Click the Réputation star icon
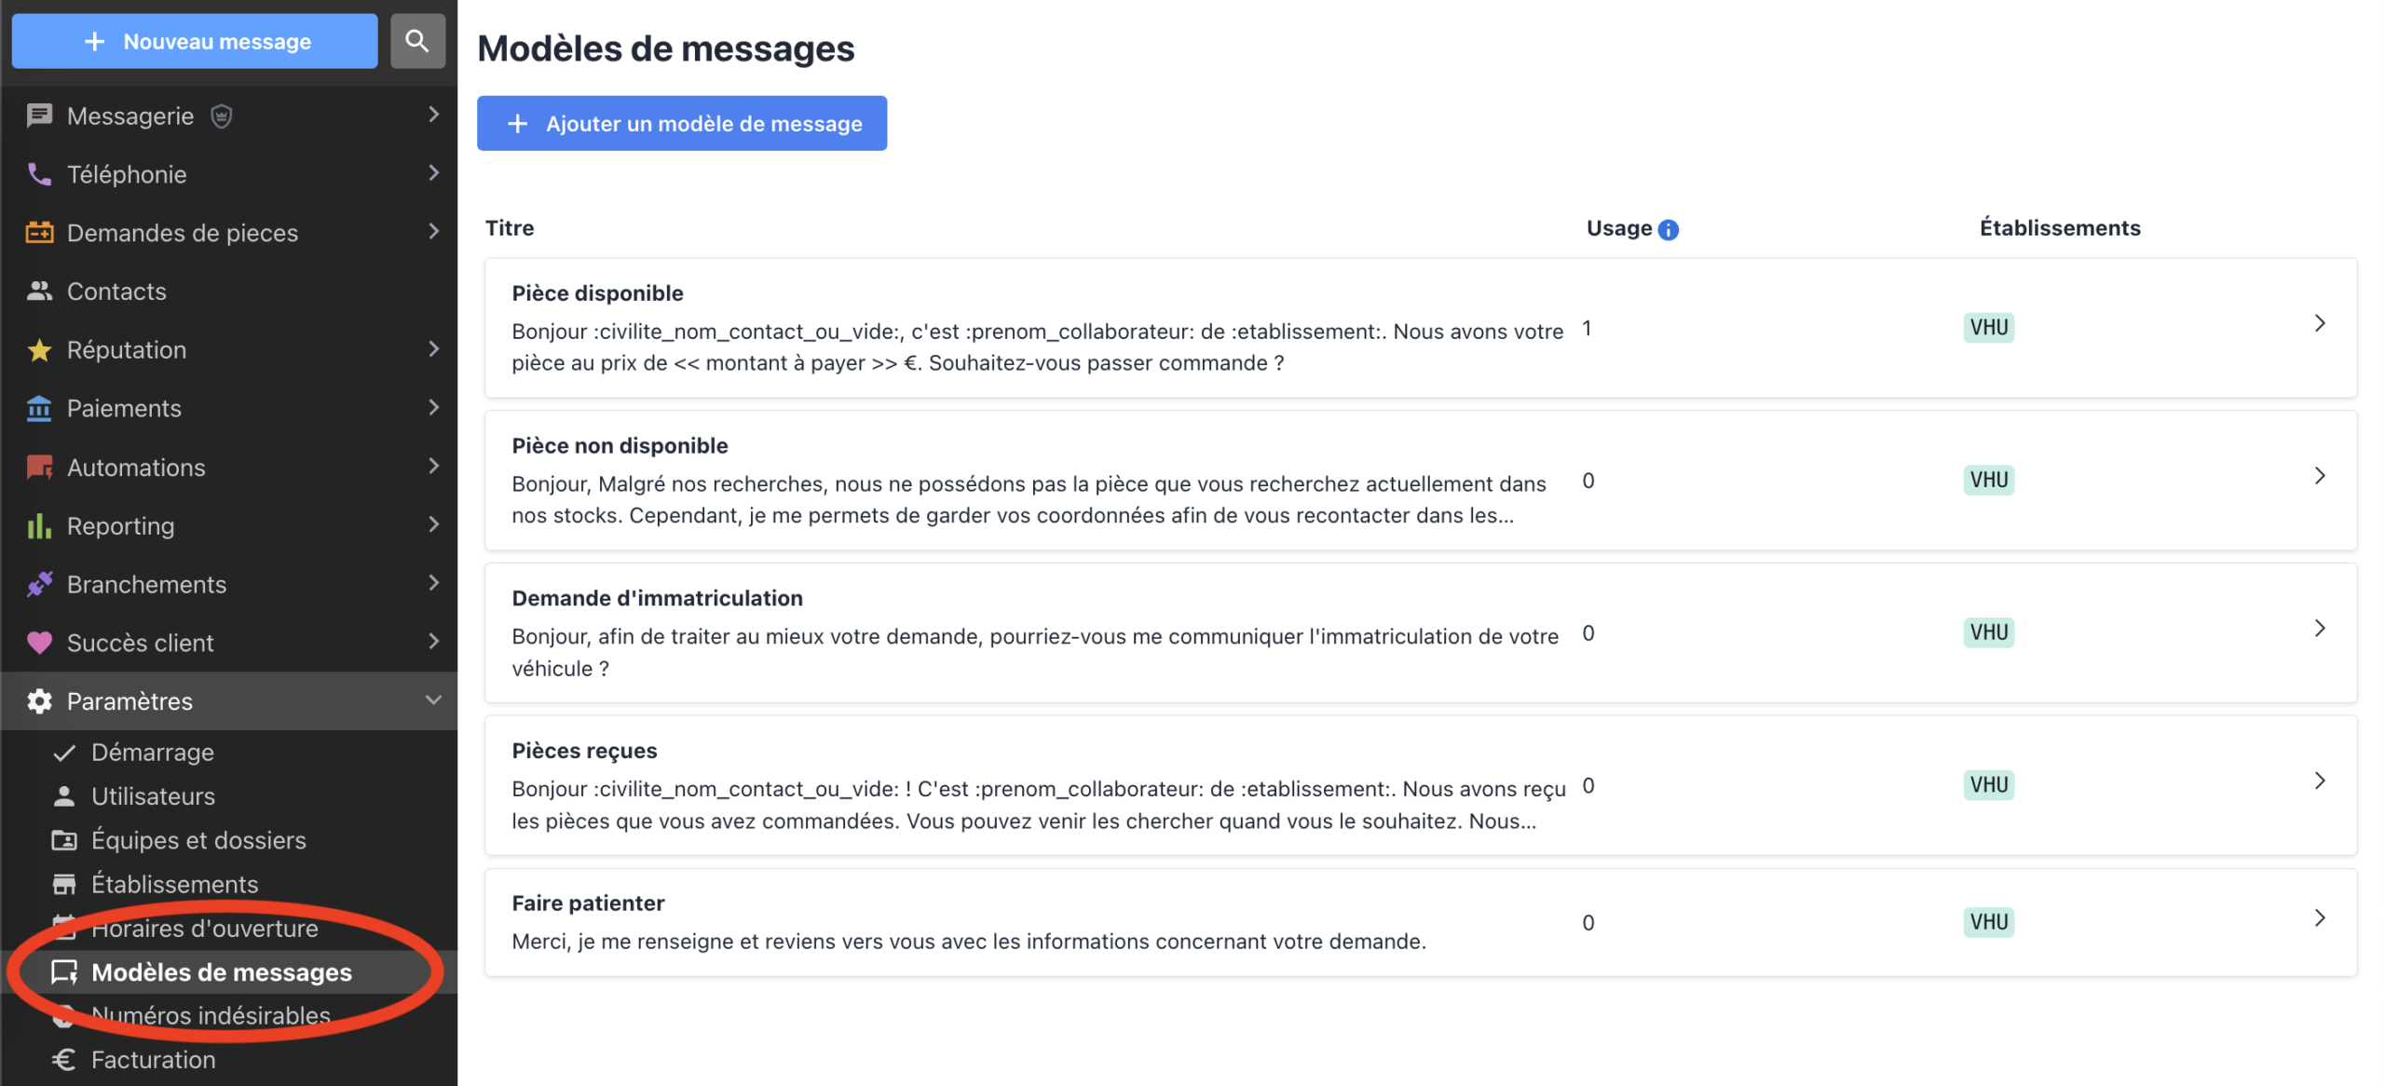 tap(39, 350)
